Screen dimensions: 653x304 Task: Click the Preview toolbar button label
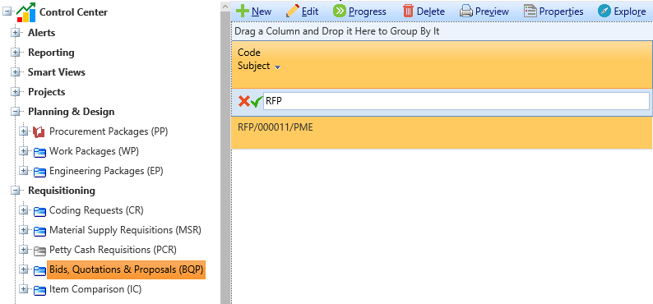492,12
